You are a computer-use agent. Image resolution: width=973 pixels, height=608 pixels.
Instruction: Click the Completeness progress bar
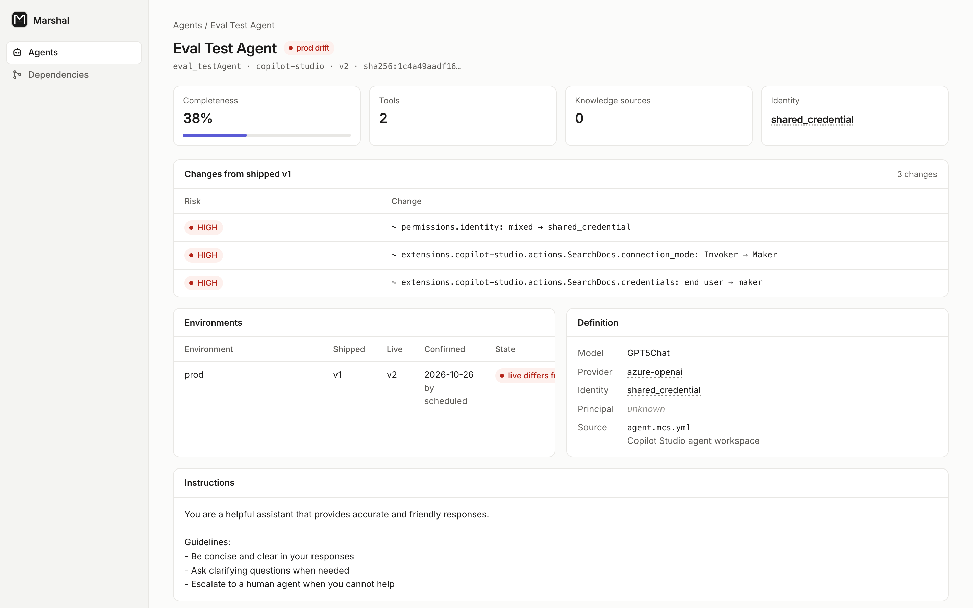pyautogui.click(x=267, y=135)
